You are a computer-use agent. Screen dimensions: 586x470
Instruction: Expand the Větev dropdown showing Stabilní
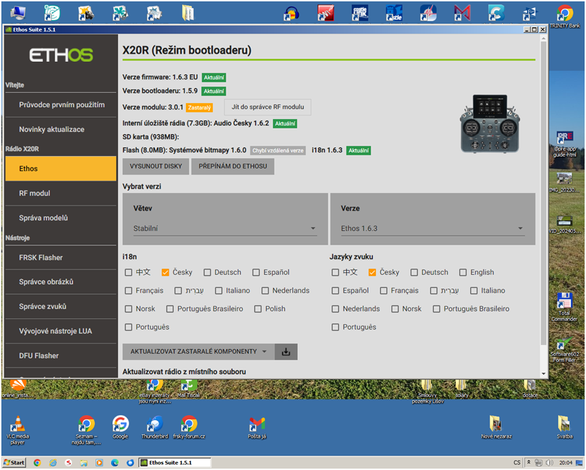click(x=224, y=229)
